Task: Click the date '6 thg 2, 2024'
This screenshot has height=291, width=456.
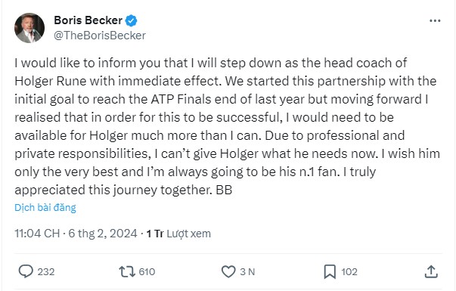Action: pyautogui.click(x=103, y=234)
